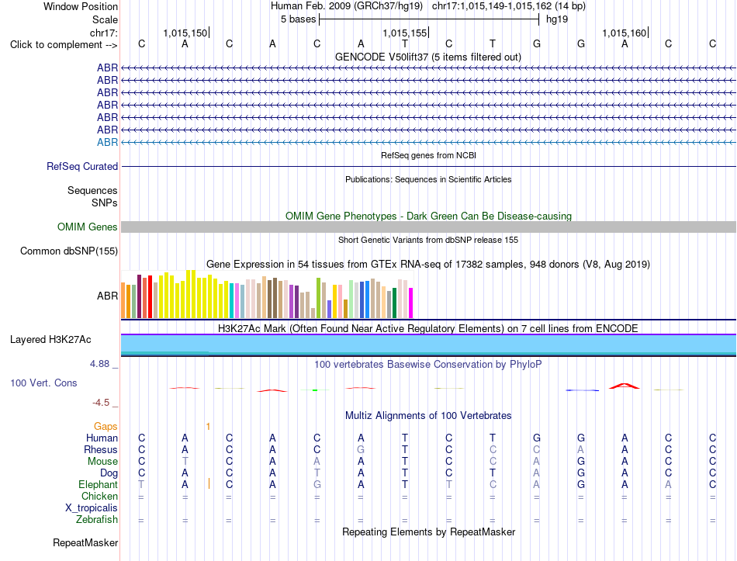Select the Dog alignment row label
Image resolution: width=737 pixels, height=561 pixels.
click(109, 473)
